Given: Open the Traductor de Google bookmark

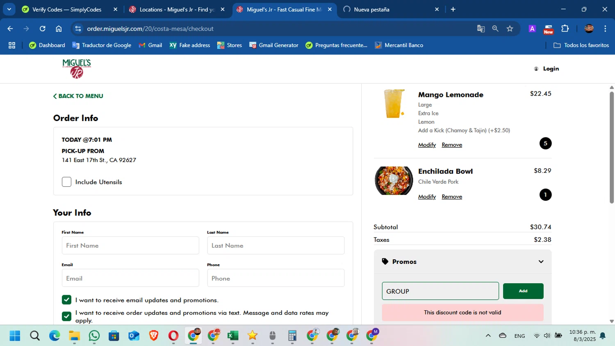Looking at the screenshot, I should coord(102,45).
